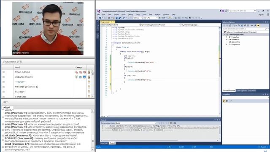
Task: Open the Help menu
Action: click(x=173, y=15)
